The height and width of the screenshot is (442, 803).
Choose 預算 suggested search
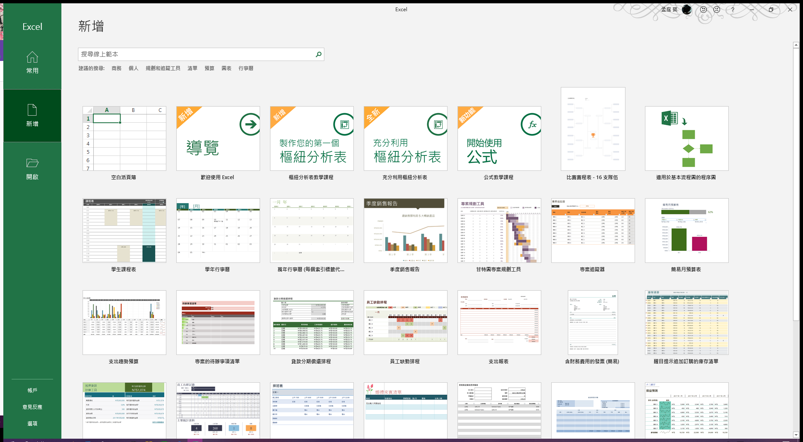click(x=209, y=68)
